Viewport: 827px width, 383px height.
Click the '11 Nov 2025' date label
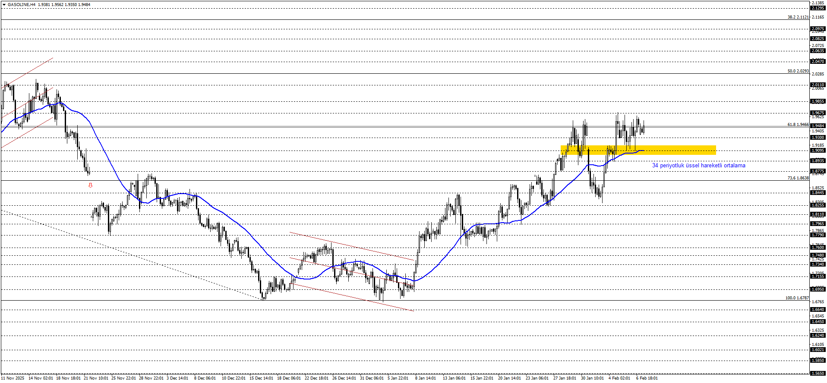pyautogui.click(x=13, y=378)
